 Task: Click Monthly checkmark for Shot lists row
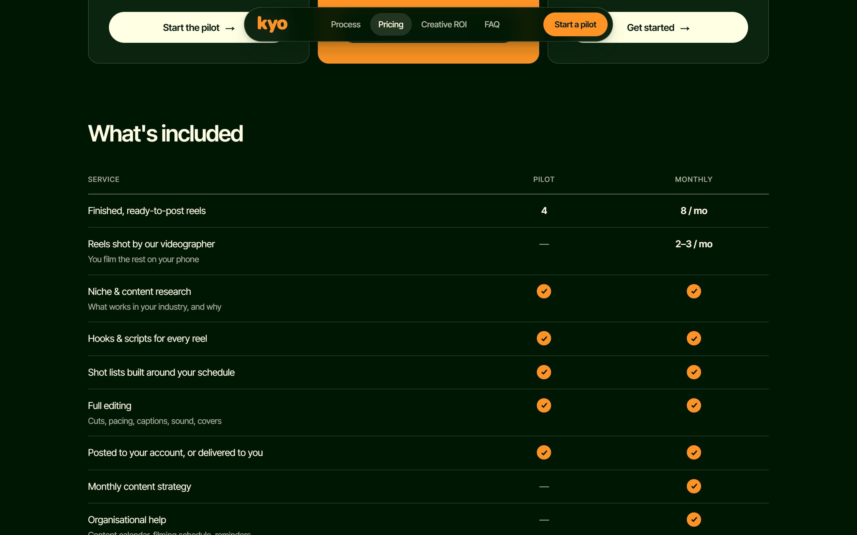click(x=693, y=372)
